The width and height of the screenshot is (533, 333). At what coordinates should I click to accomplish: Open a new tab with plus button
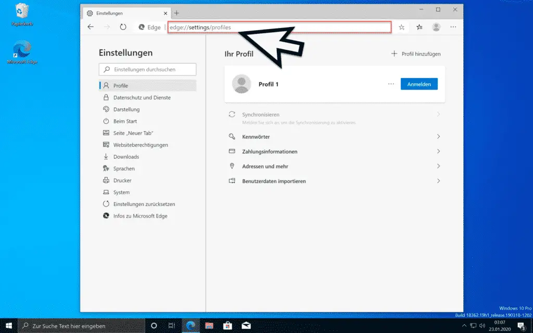[x=176, y=13]
